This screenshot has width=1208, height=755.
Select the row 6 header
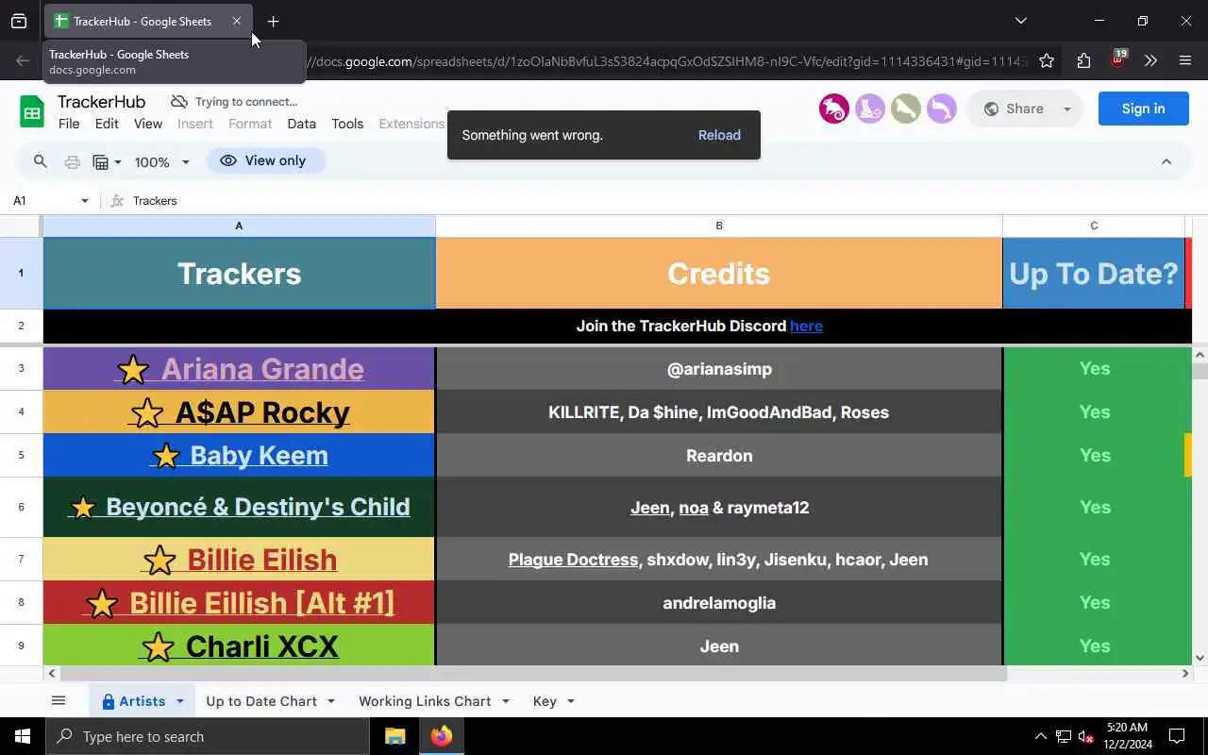pyautogui.click(x=21, y=507)
